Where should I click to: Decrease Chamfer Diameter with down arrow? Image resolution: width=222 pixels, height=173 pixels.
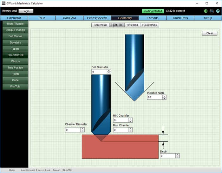click(82, 131)
